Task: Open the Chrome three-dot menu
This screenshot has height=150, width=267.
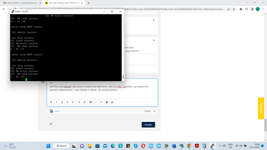Action: (x=263, y=9)
